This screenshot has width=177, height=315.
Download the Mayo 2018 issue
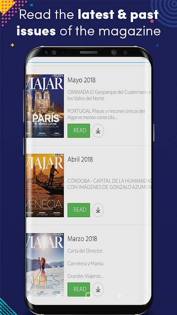click(98, 131)
